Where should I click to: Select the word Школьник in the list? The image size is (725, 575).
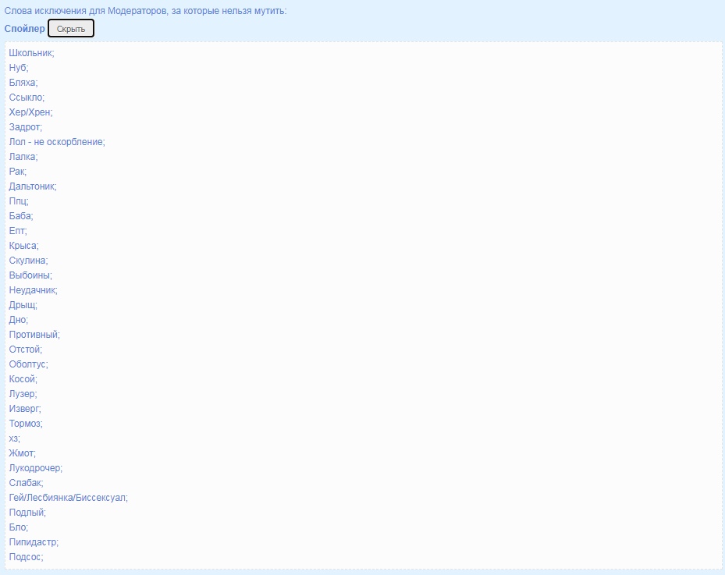point(31,53)
